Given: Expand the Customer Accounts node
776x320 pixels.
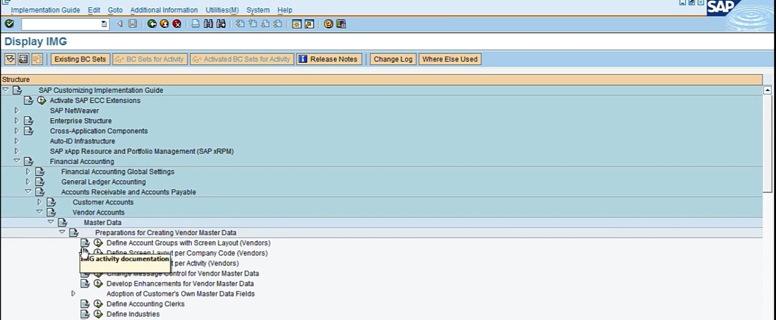Looking at the screenshot, I should [x=39, y=202].
